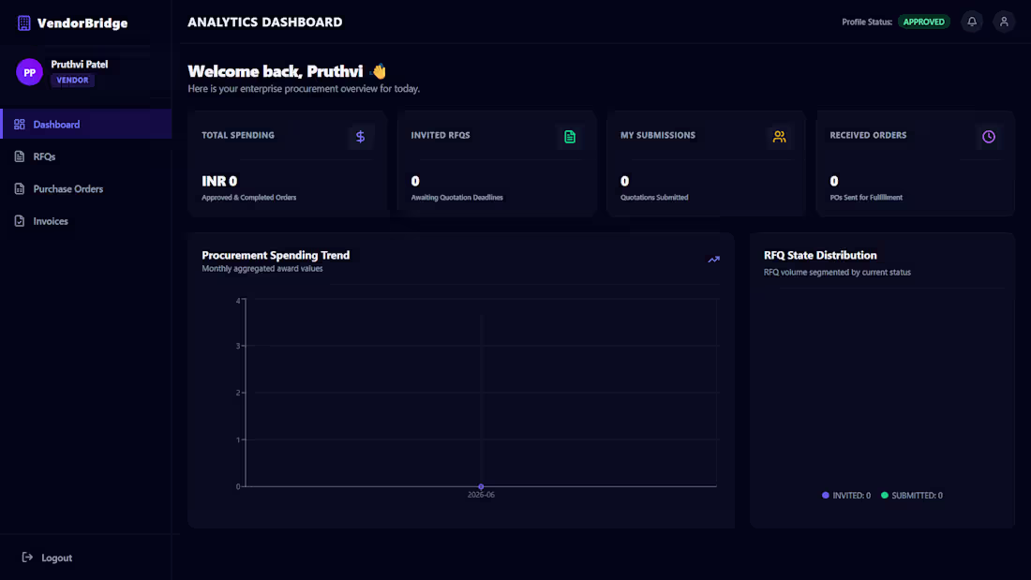The width and height of the screenshot is (1031, 580).
Task: Click the VENDOR role badge
Action: pos(72,81)
